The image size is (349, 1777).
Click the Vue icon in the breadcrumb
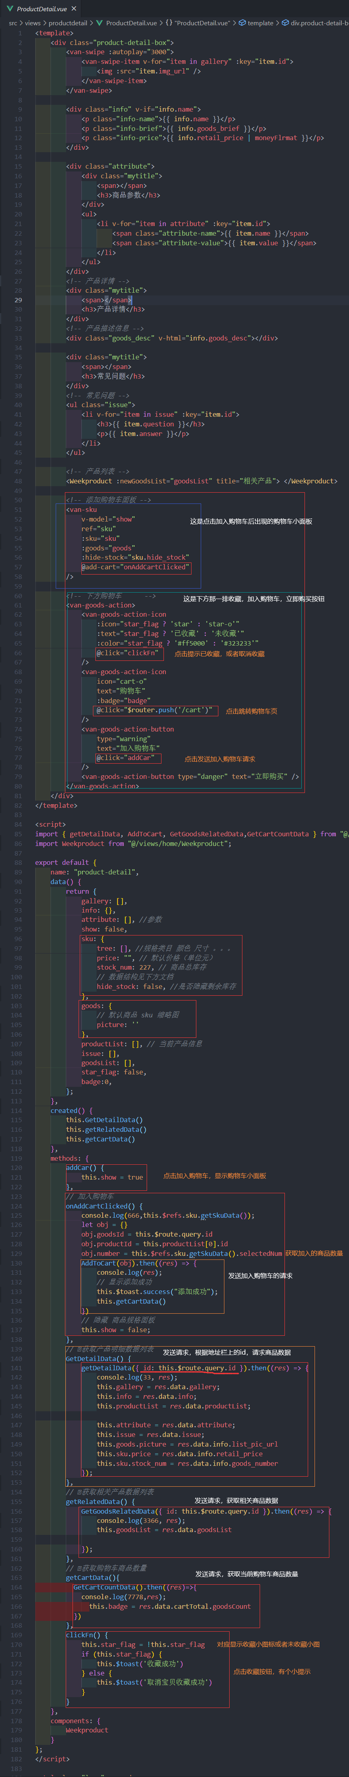[99, 23]
